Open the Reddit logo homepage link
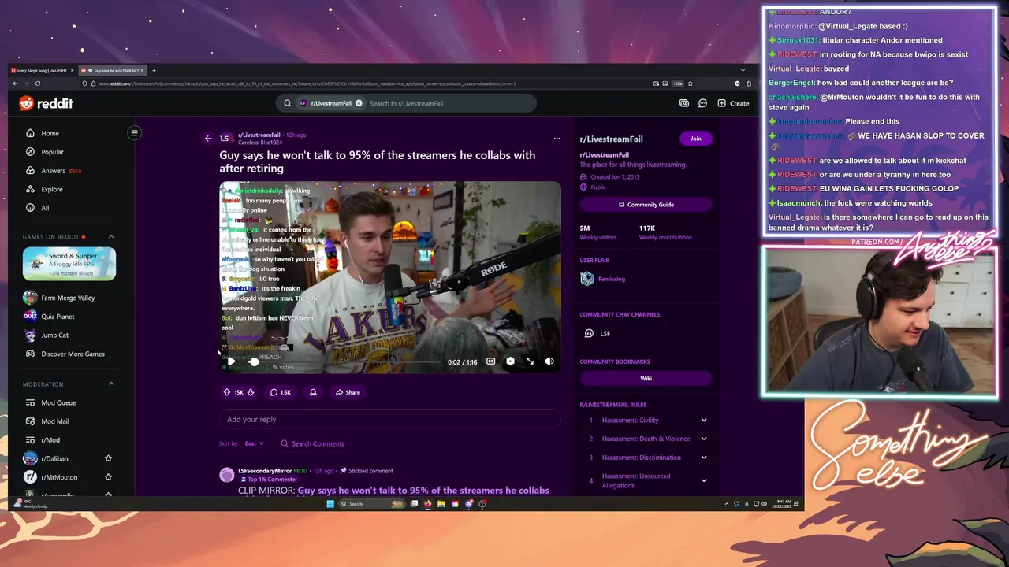1009x567 pixels. click(46, 103)
